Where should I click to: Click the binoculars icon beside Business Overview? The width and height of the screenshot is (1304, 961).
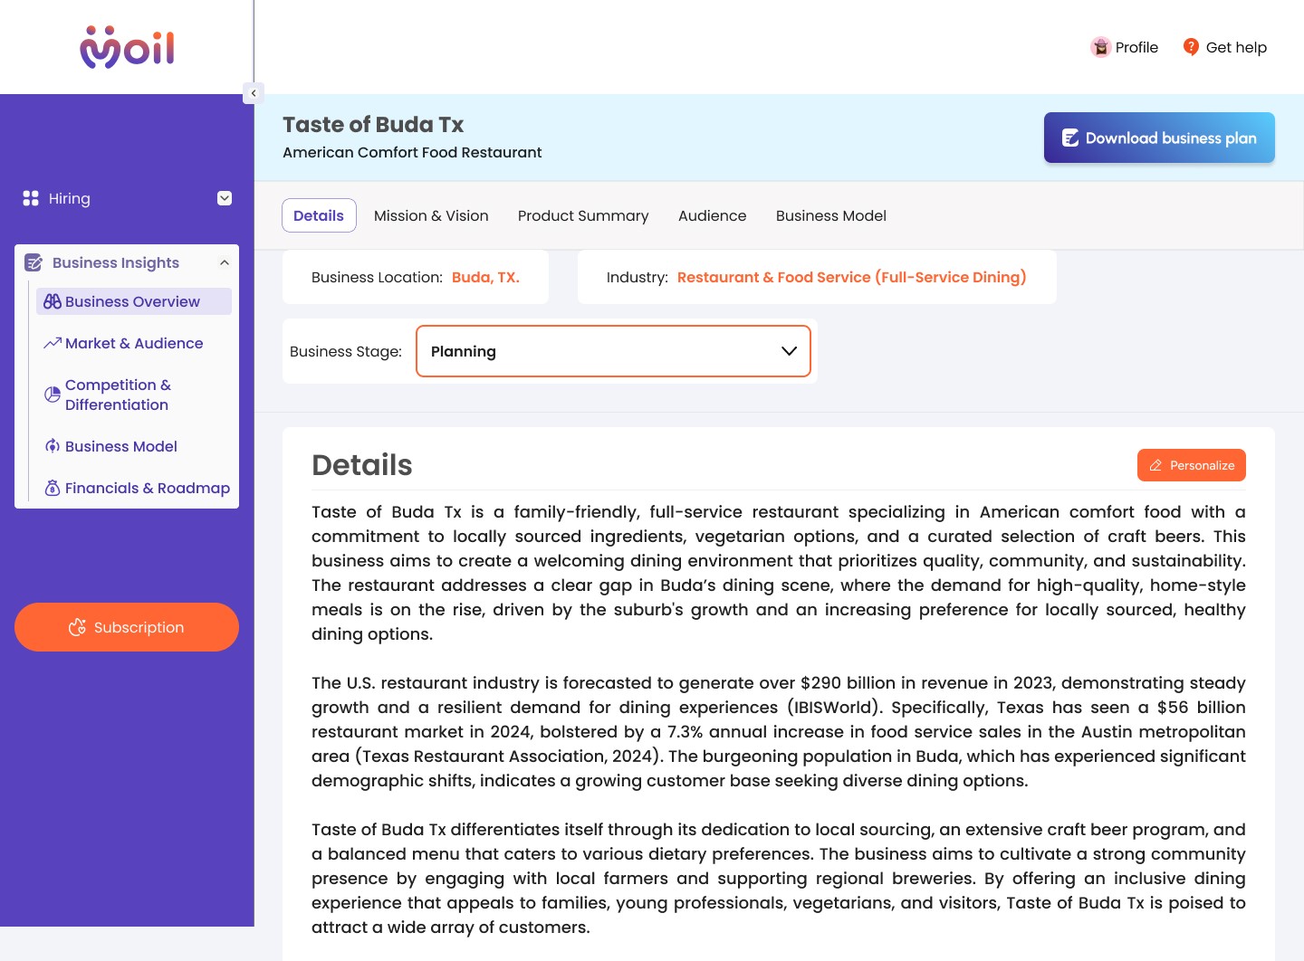[x=53, y=301]
